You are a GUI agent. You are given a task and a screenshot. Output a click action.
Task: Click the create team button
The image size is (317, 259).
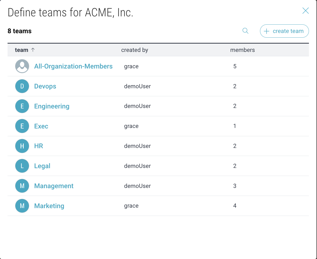[284, 31]
